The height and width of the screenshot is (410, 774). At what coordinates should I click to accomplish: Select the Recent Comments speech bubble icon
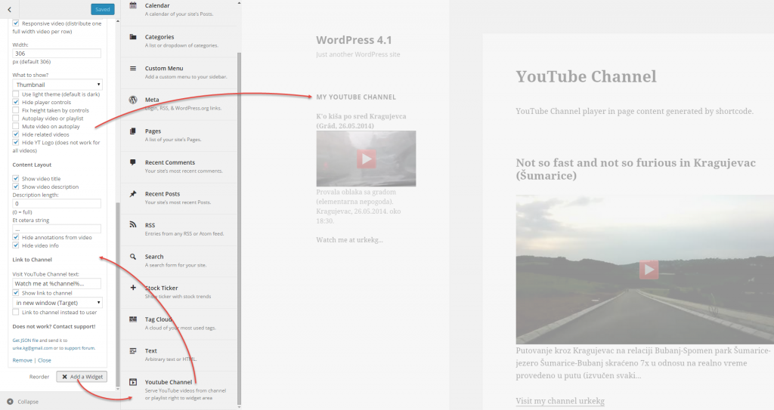(133, 162)
